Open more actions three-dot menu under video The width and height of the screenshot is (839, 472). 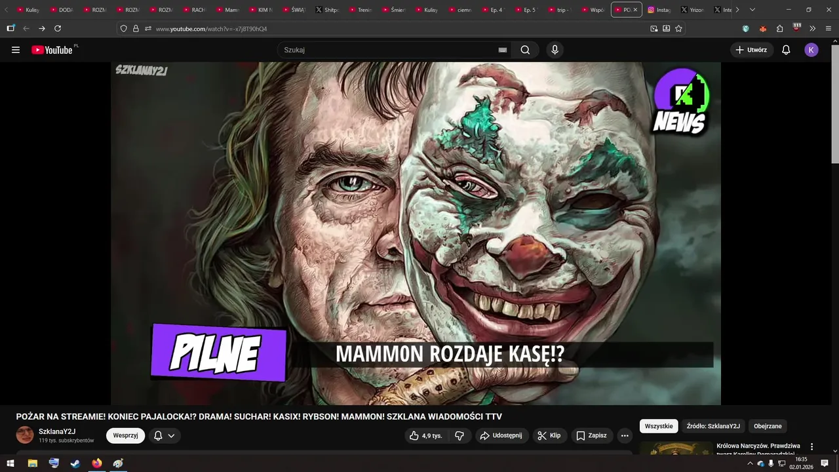click(x=625, y=435)
